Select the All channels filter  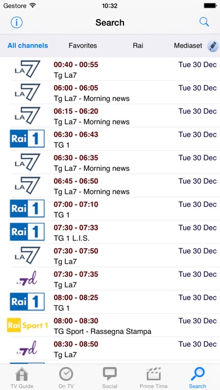click(27, 45)
